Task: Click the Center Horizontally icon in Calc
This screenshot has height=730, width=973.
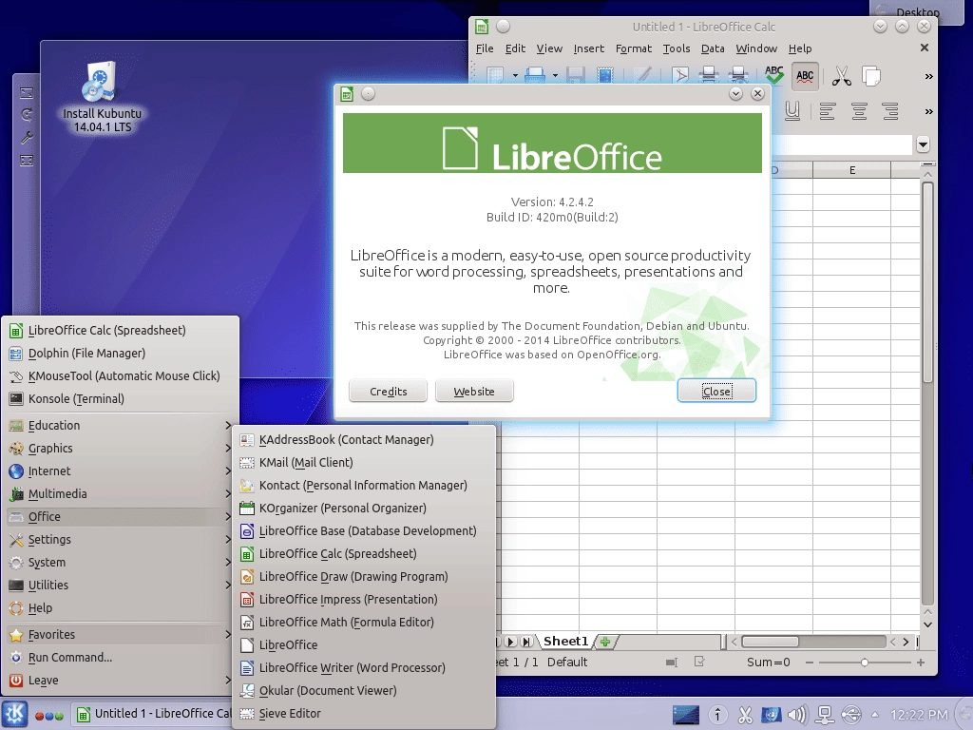Action: click(859, 112)
